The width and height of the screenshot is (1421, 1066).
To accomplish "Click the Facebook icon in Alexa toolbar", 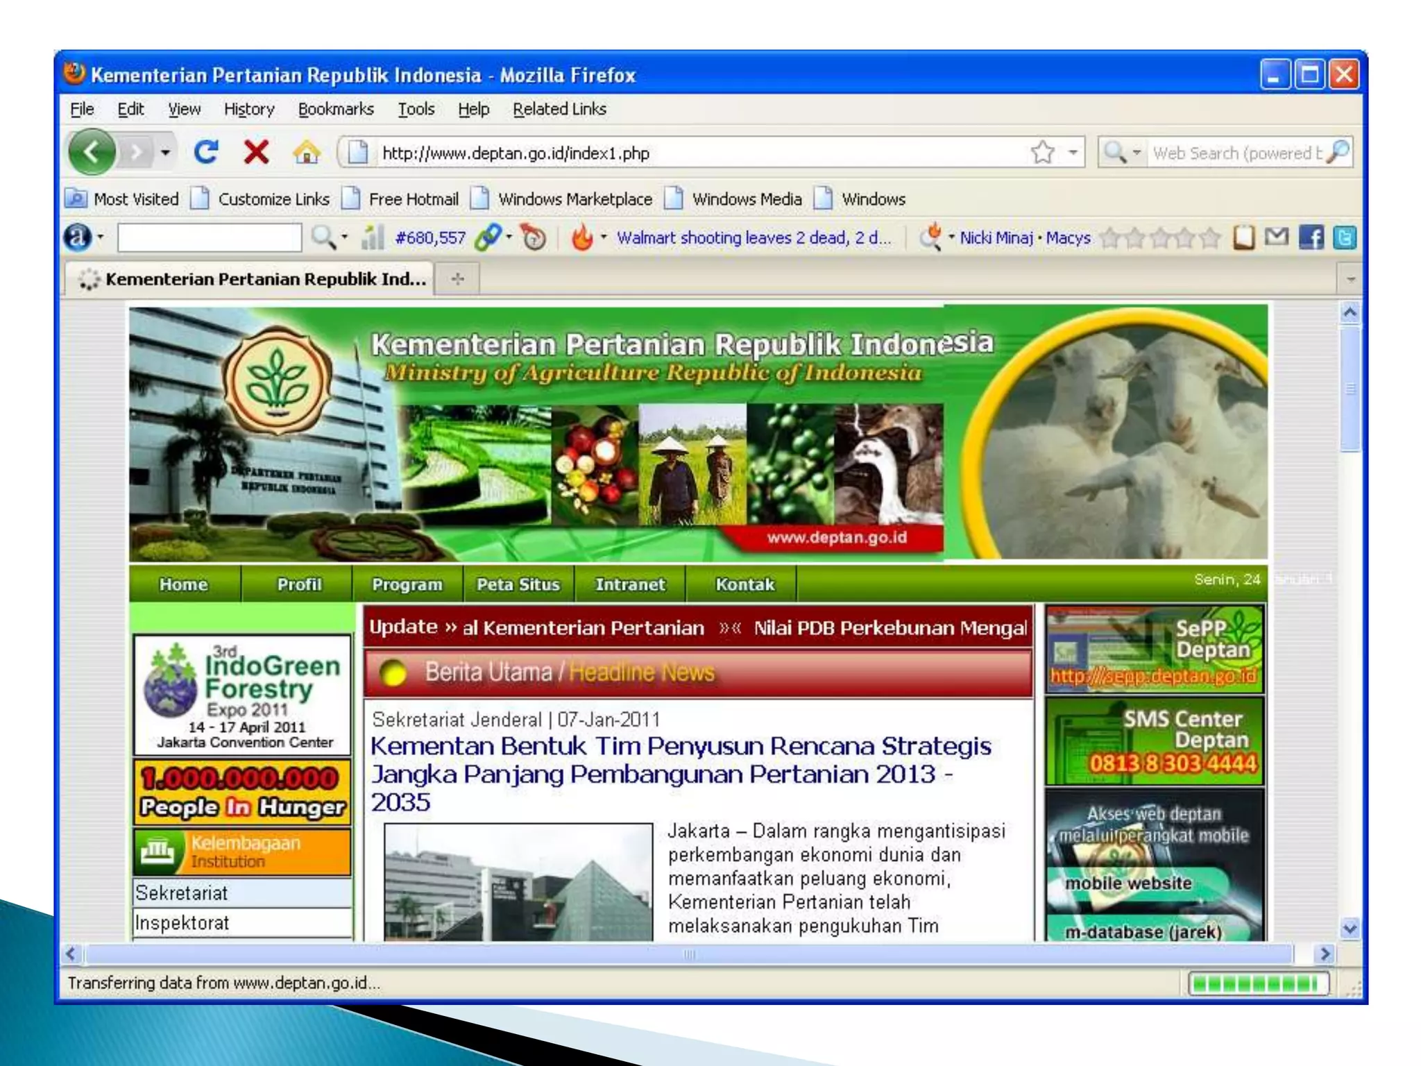I will [1311, 238].
